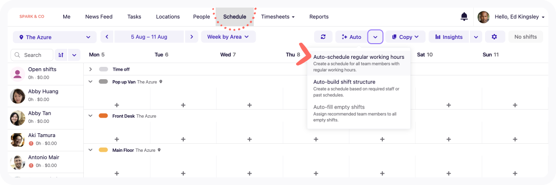Screen dimensions: 556x185
Task: Add Pop up Van shift on Monday
Action: tap(117, 105)
